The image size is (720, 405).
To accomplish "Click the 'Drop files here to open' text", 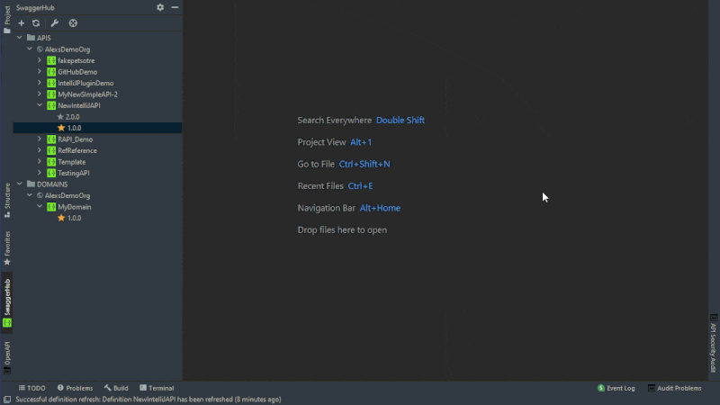I will 342,230.
